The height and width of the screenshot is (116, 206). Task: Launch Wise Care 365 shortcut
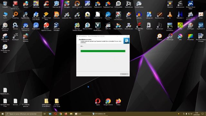[57, 4]
